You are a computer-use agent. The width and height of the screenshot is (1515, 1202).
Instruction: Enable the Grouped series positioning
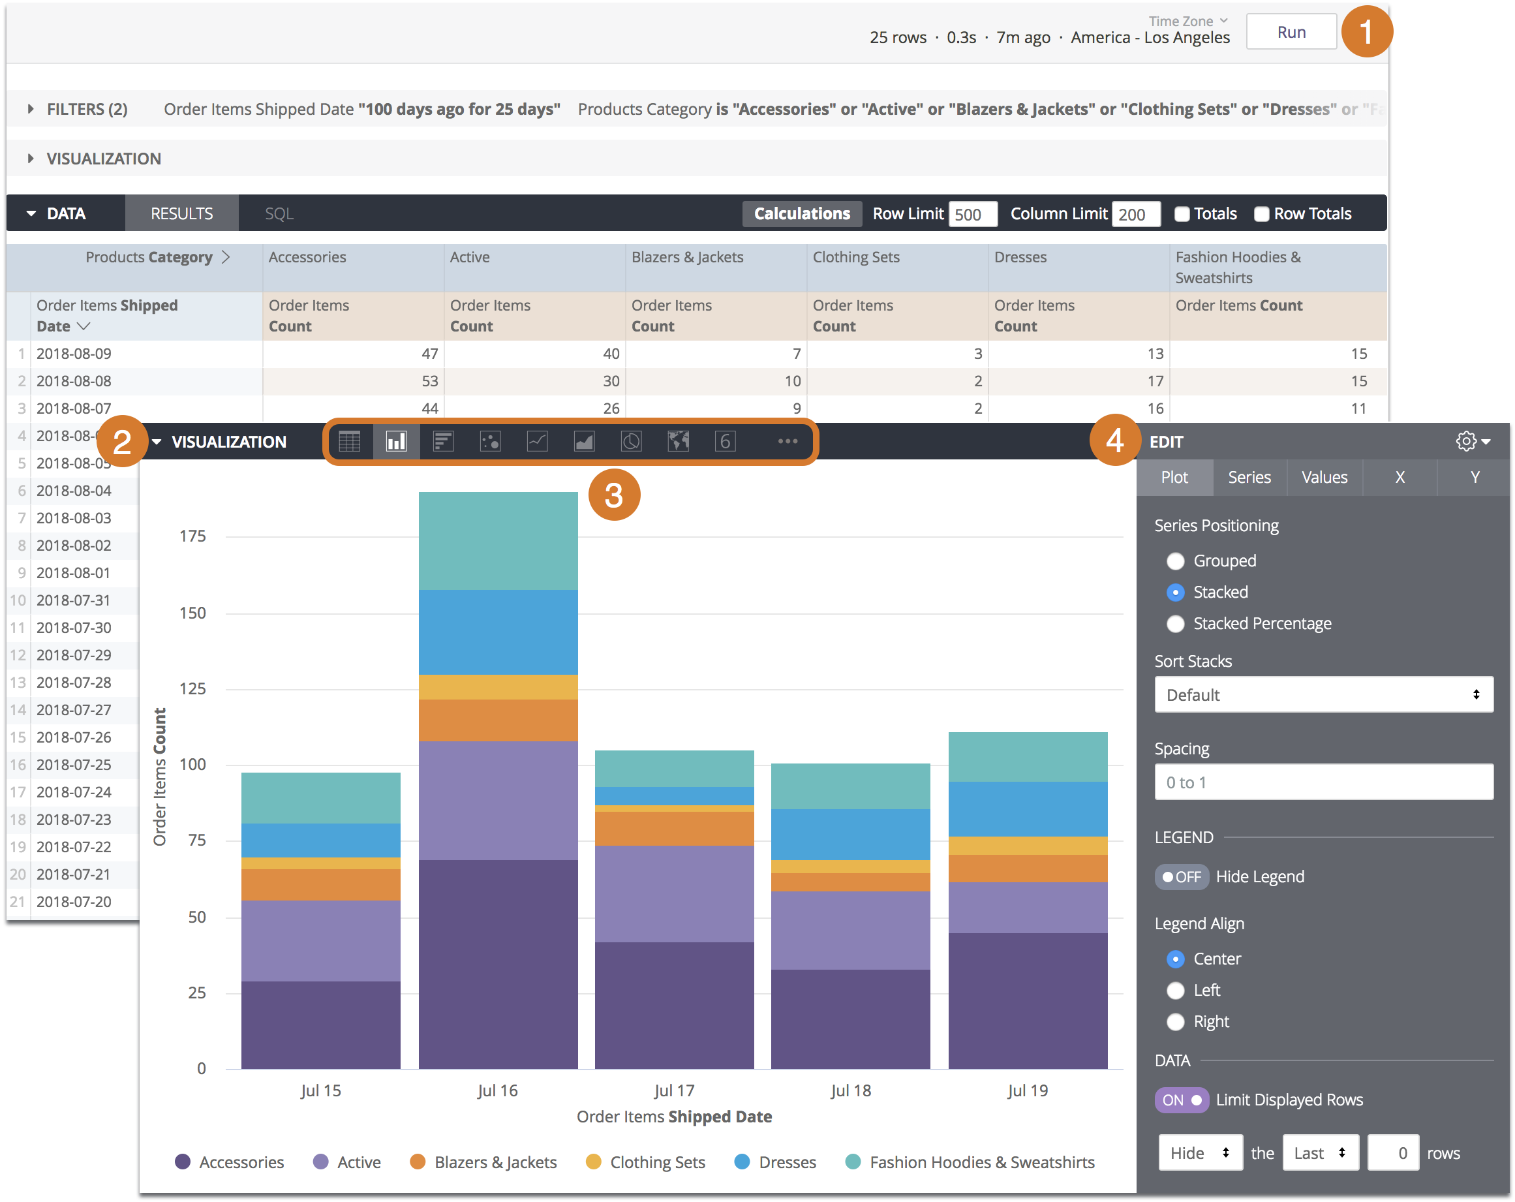click(x=1176, y=563)
